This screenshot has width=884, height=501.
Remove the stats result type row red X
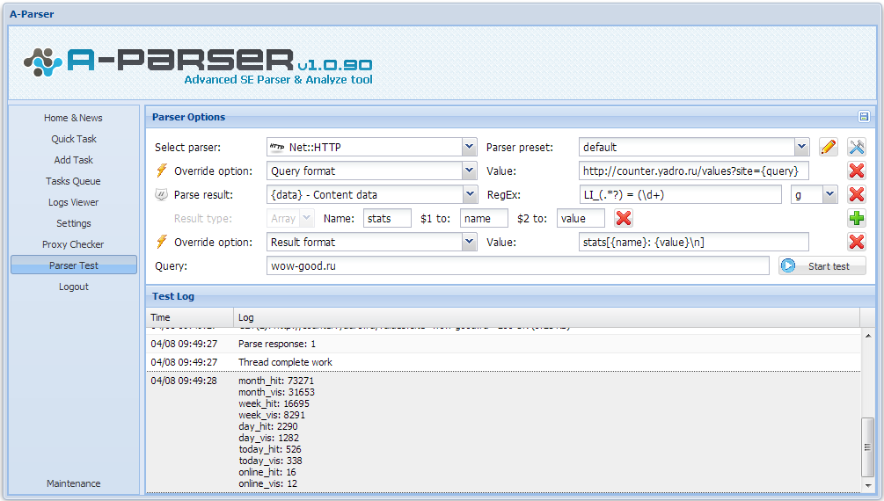(624, 218)
